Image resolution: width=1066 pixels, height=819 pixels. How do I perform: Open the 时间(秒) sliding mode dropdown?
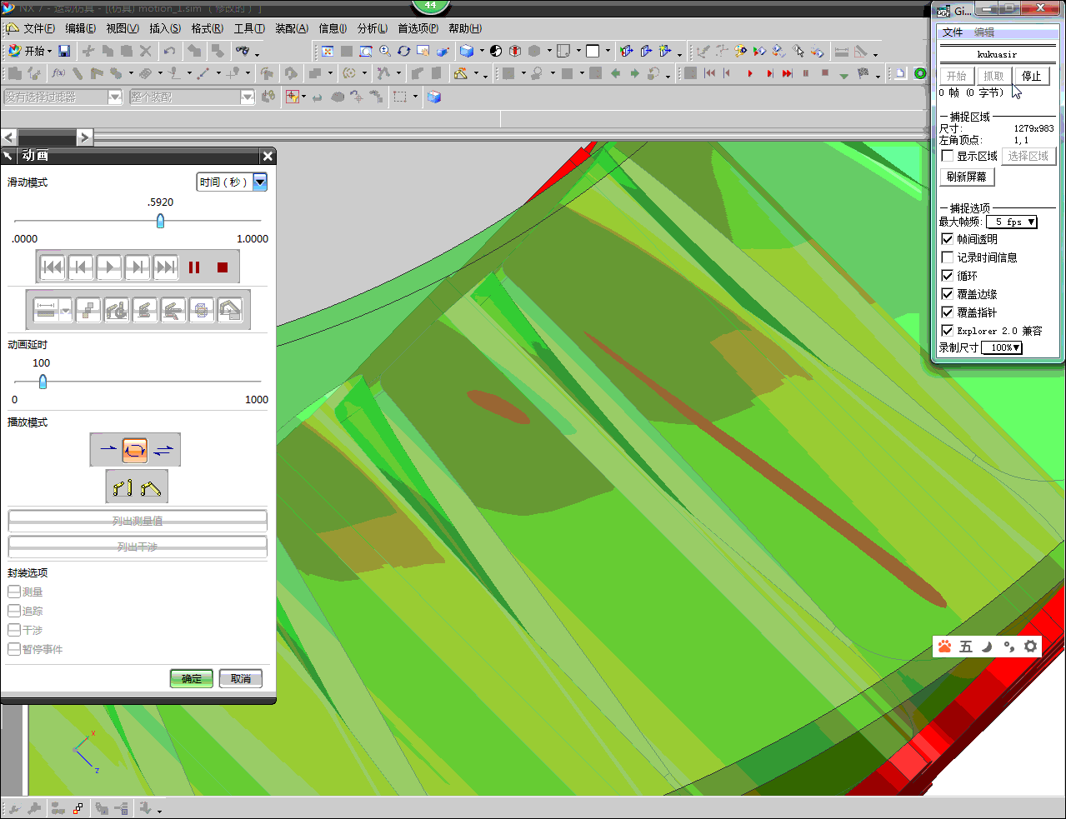click(260, 182)
